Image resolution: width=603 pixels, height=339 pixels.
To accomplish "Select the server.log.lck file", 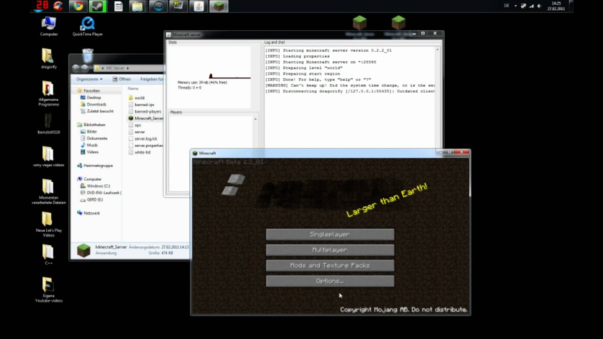I will tap(146, 139).
